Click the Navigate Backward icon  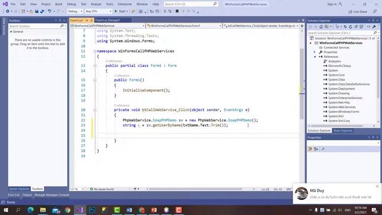tap(8, 11)
